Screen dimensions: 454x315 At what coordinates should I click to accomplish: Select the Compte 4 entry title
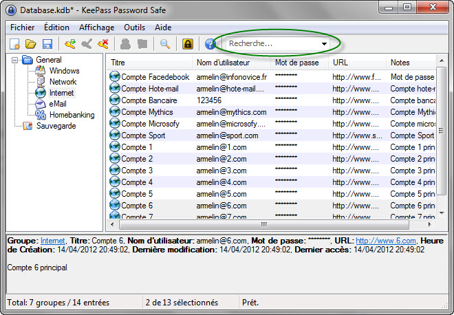tap(137, 182)
